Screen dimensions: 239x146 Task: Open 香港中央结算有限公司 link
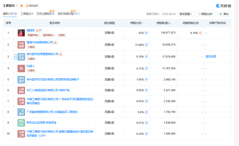click(40, 43)
